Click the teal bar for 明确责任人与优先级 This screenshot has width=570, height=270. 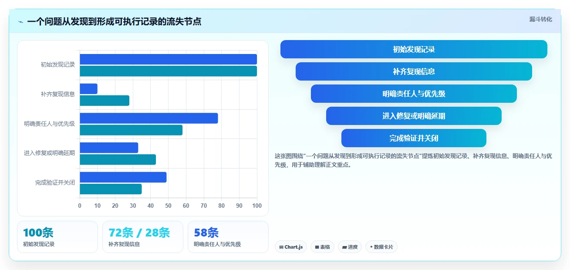point(131,130)
